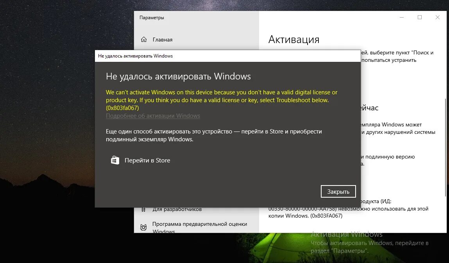Close the Параметры settings window
The width and height of the screenshot is (449, 263).
[438, 17]
